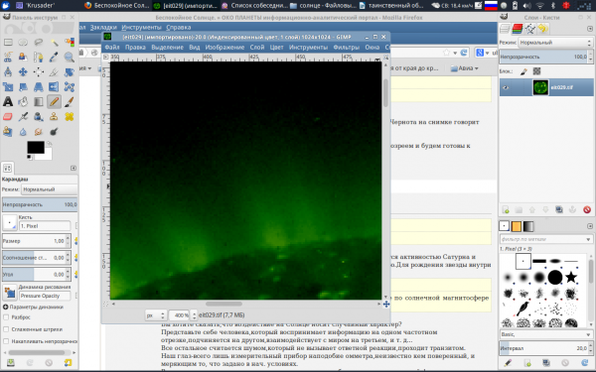Select the Paintbrush tool
Viewport: 596px width, 372px height.
(70, 102)
